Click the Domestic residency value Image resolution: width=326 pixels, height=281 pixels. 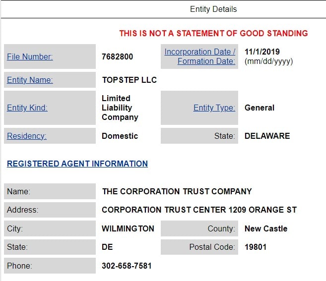(x=120, y=136)
